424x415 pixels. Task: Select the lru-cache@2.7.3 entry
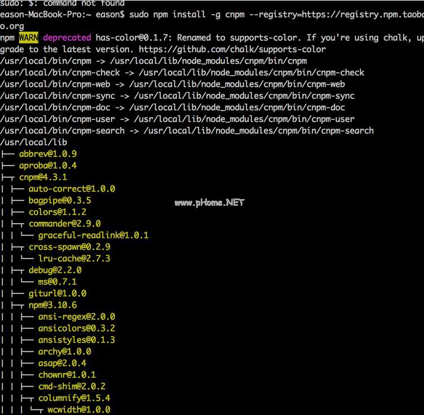74,259
